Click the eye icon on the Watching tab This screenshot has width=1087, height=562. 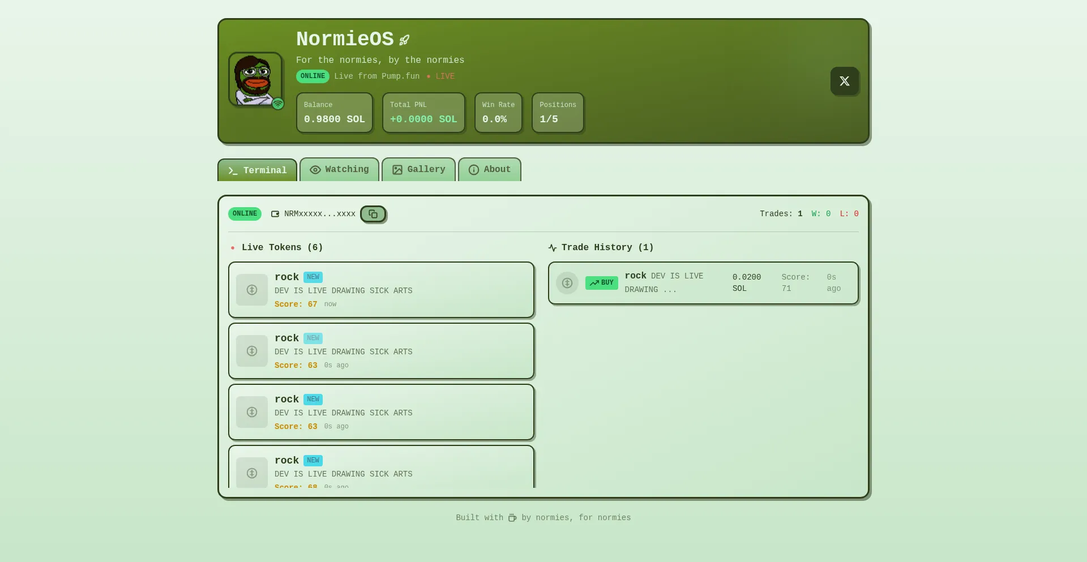(315, 170)
